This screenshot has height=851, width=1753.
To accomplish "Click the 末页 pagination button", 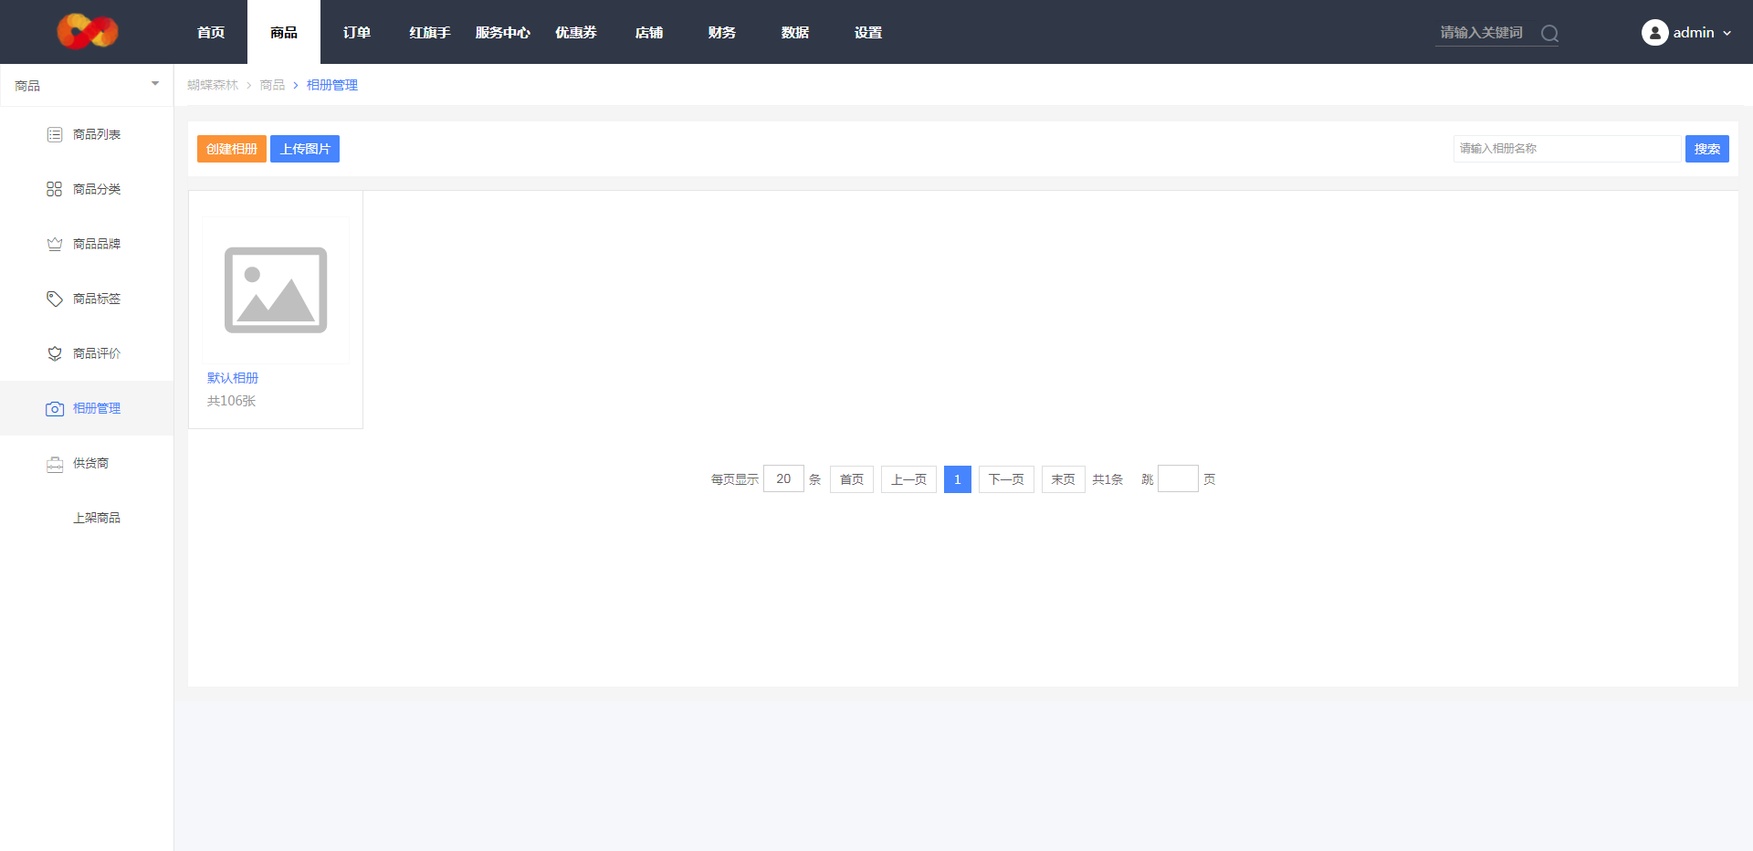I will [1063, 479].
